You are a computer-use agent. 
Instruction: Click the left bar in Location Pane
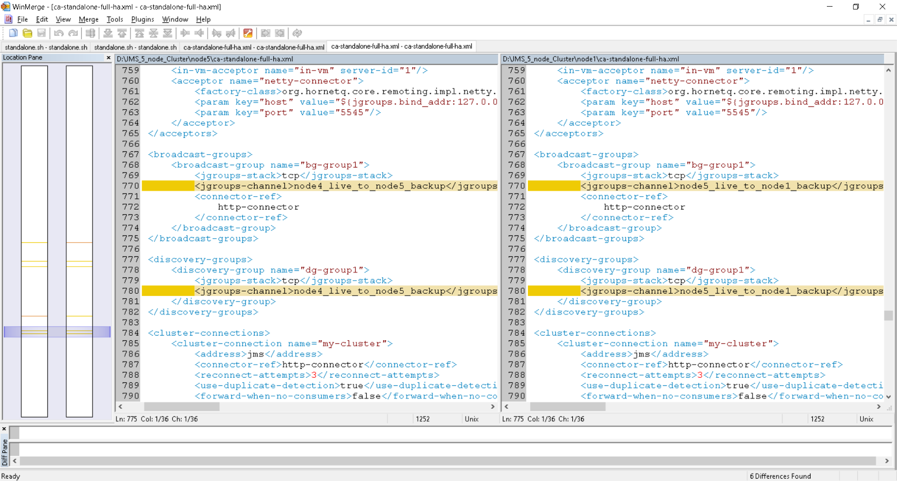34,241
